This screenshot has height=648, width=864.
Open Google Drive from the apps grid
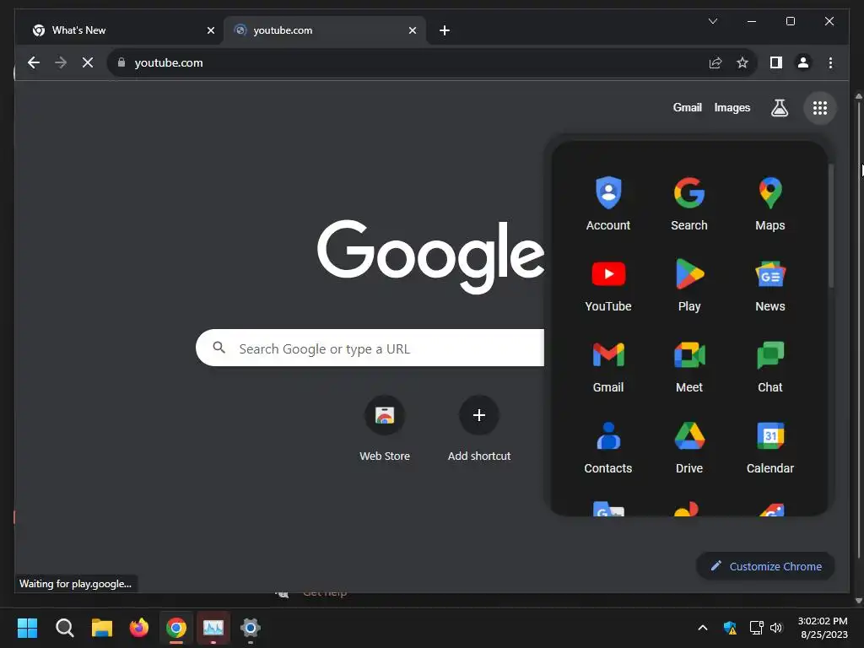688,446
